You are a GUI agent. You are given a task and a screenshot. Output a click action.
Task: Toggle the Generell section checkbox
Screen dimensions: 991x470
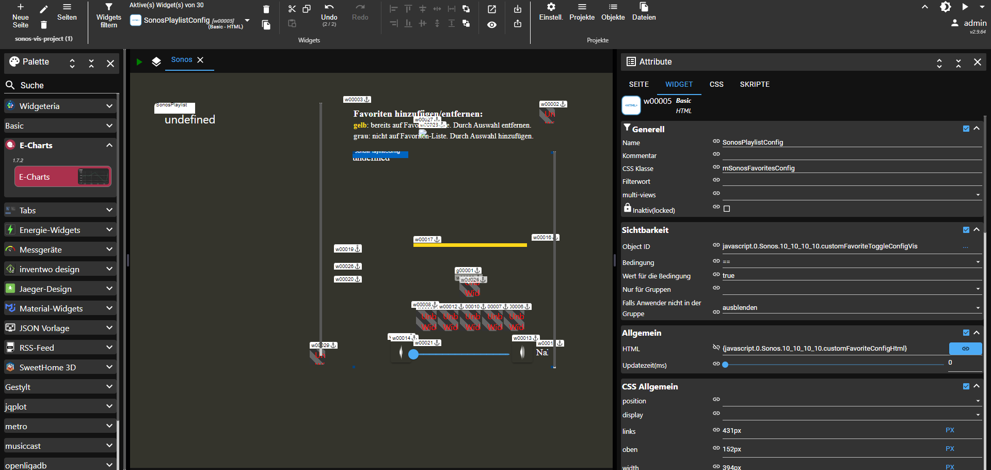pyautogui.click(x=966, y=129)
